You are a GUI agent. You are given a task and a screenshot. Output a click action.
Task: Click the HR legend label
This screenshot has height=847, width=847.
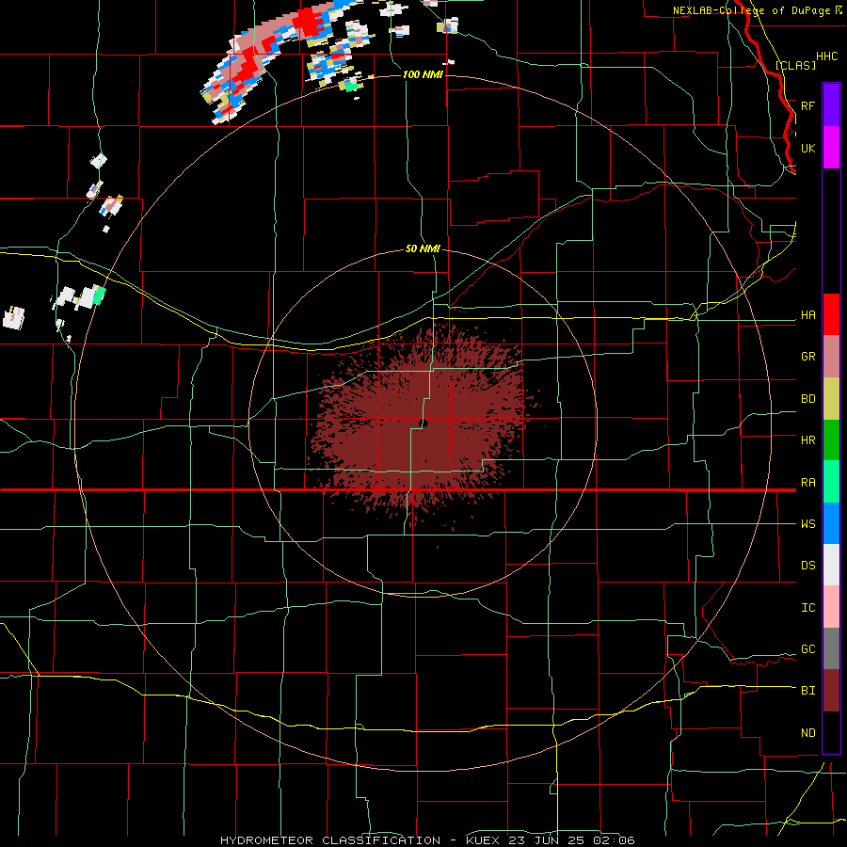[x=807, y=440]
